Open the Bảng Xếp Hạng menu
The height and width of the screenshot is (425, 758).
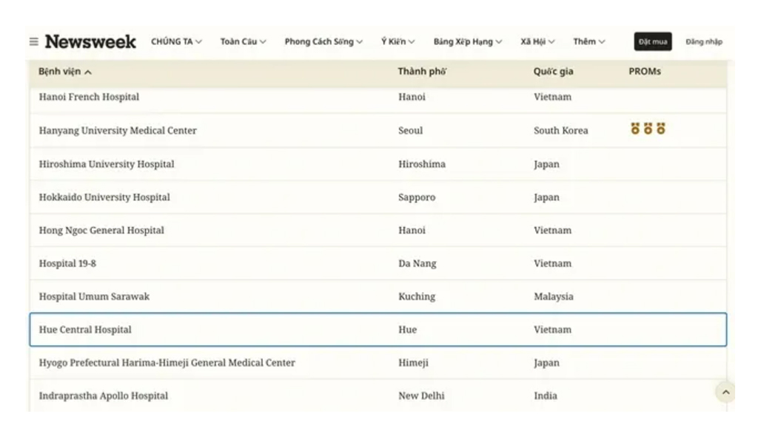pyautogui.click(x=468, y=42)
